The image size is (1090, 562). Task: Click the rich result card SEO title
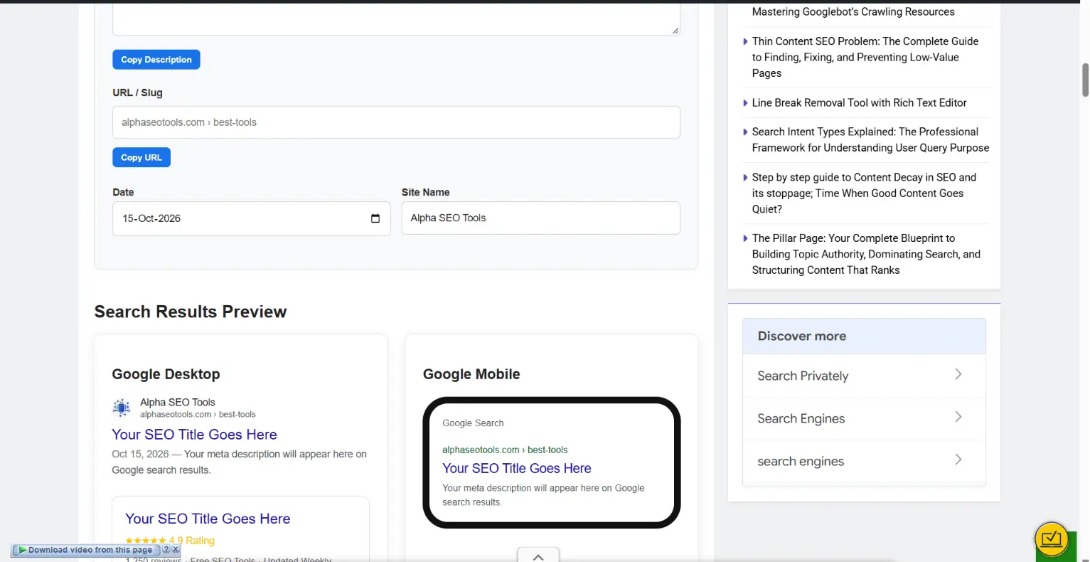[x=208, y=519]
